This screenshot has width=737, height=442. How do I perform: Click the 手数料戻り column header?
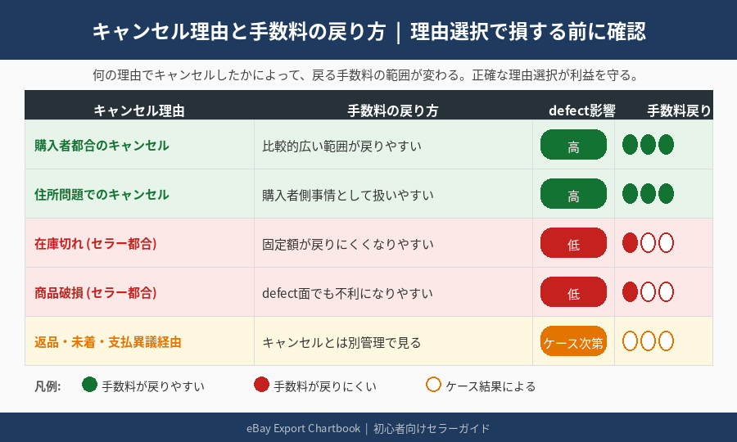679,110
